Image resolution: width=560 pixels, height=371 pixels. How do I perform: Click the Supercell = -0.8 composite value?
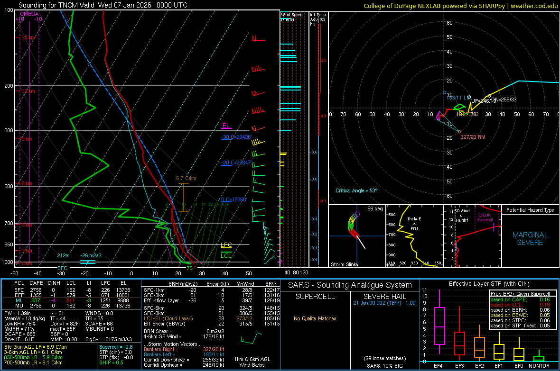tap(116, 347)
